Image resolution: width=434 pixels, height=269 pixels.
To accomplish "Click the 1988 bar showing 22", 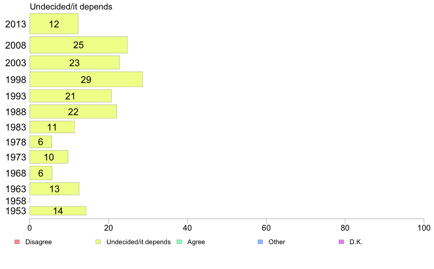I will click(x=73, y=111).
